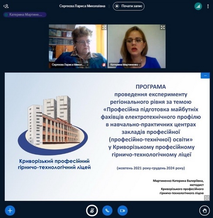This screenshot has width=213, height=218.
Task: Click Сергеєва Лариса Миколаївна's webcam video
Action: tap(78, 46)
